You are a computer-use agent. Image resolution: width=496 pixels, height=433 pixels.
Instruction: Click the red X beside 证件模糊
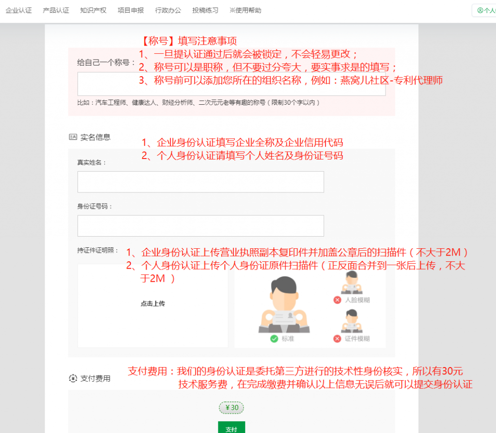(x=337, y=338)
